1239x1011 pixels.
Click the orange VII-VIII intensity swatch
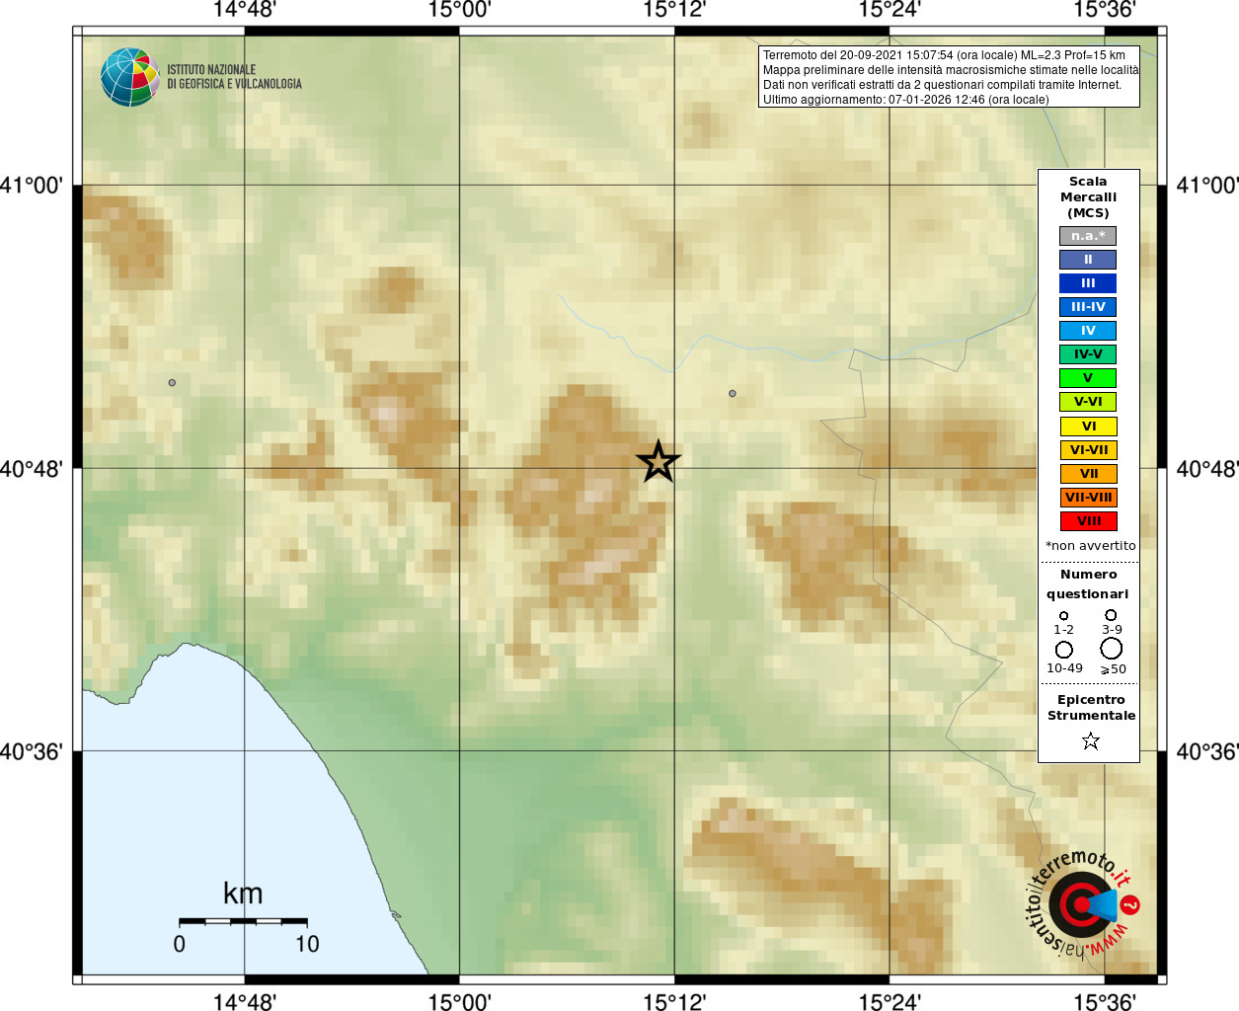tap(1088, 498)
